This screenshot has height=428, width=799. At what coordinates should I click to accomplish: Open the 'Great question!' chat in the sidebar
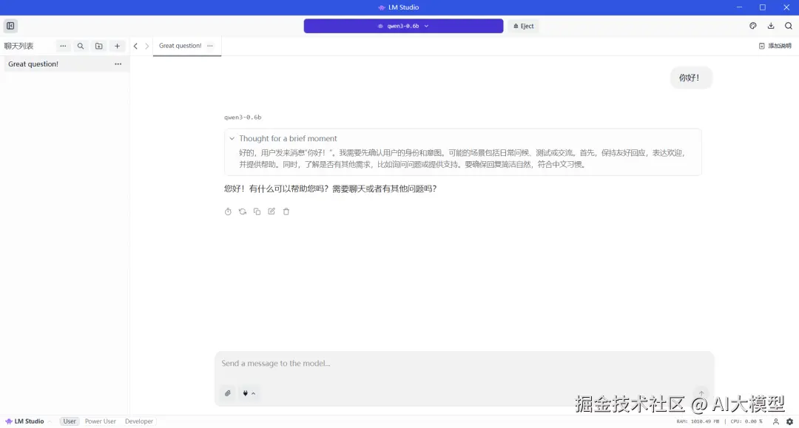[65, 64]
